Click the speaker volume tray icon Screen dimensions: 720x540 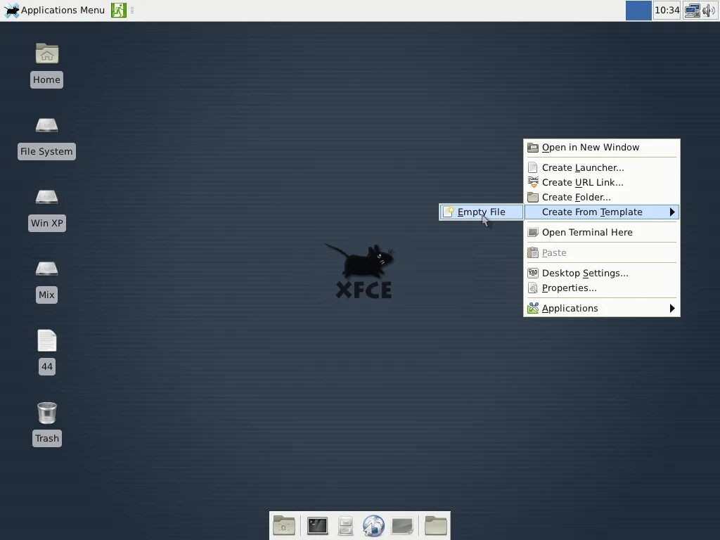[709, 11]
